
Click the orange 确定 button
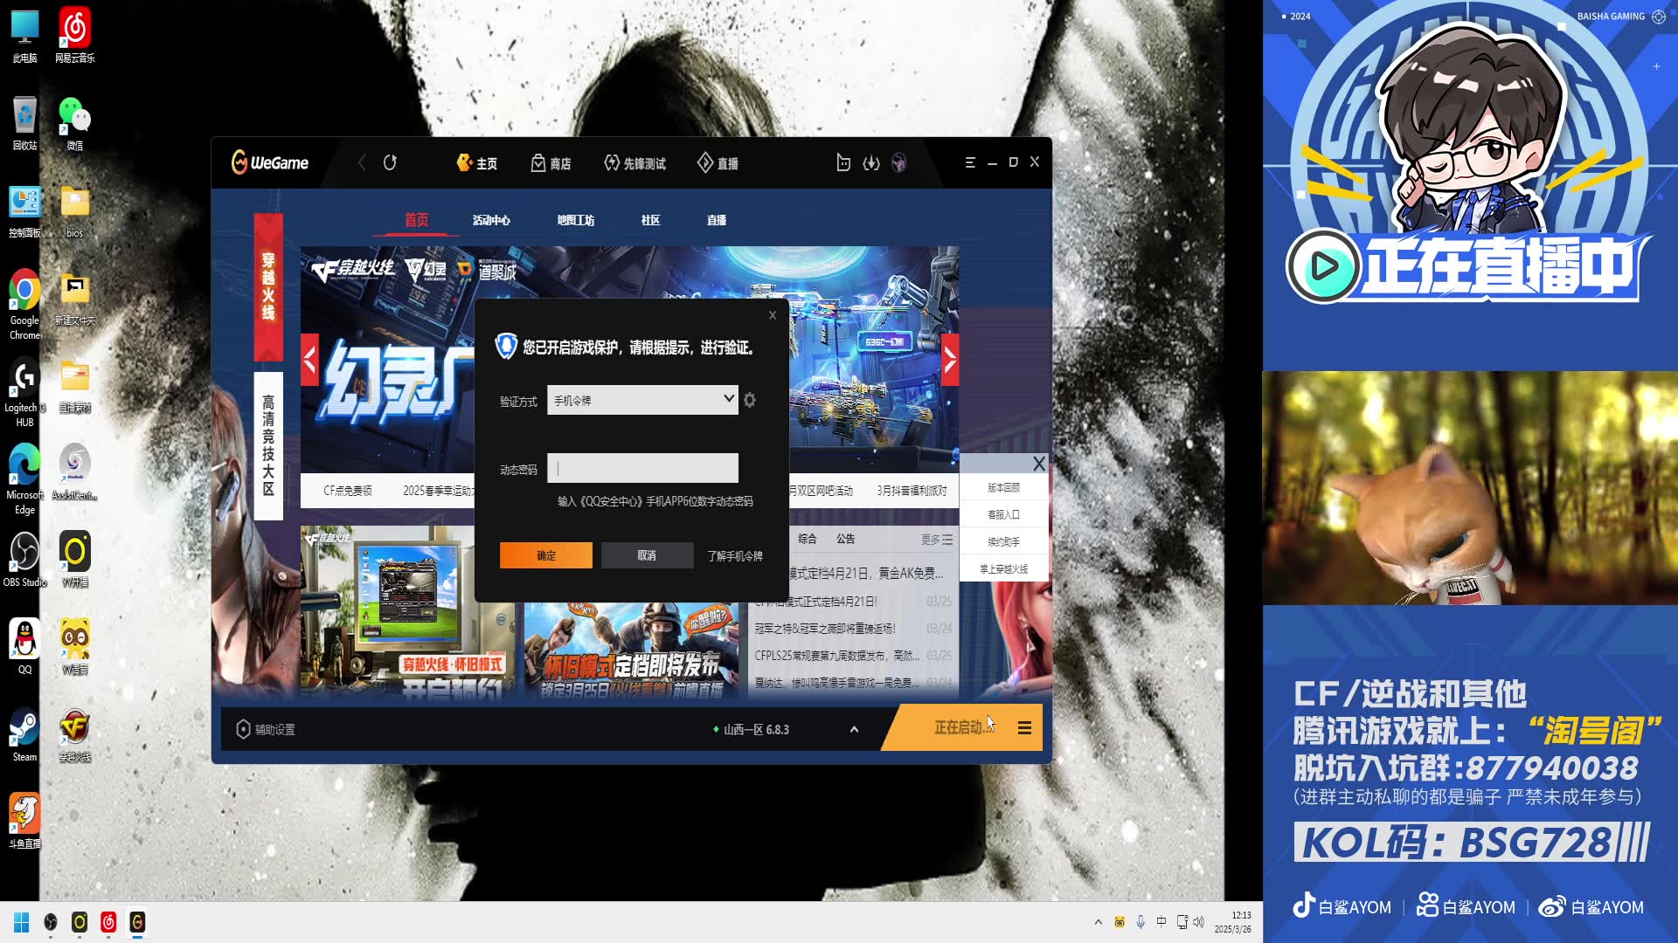(546, 555)
